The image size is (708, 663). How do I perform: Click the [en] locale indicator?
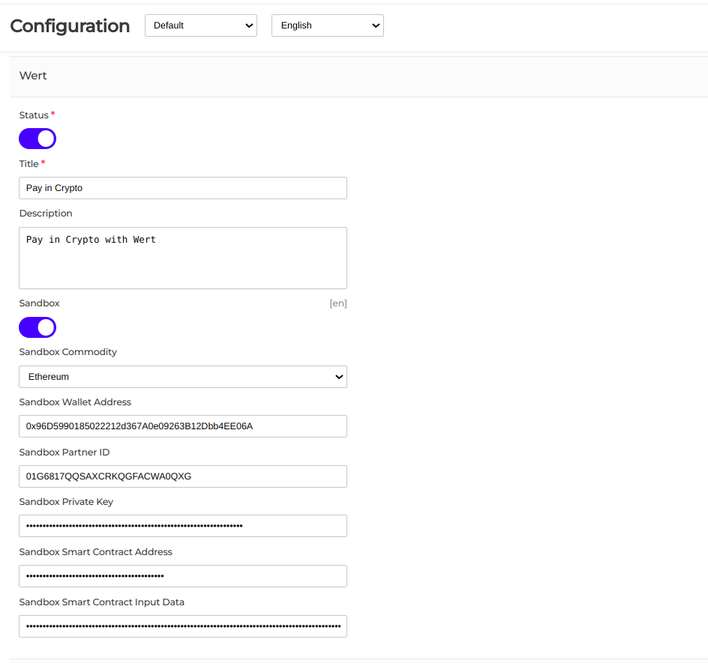337,303
